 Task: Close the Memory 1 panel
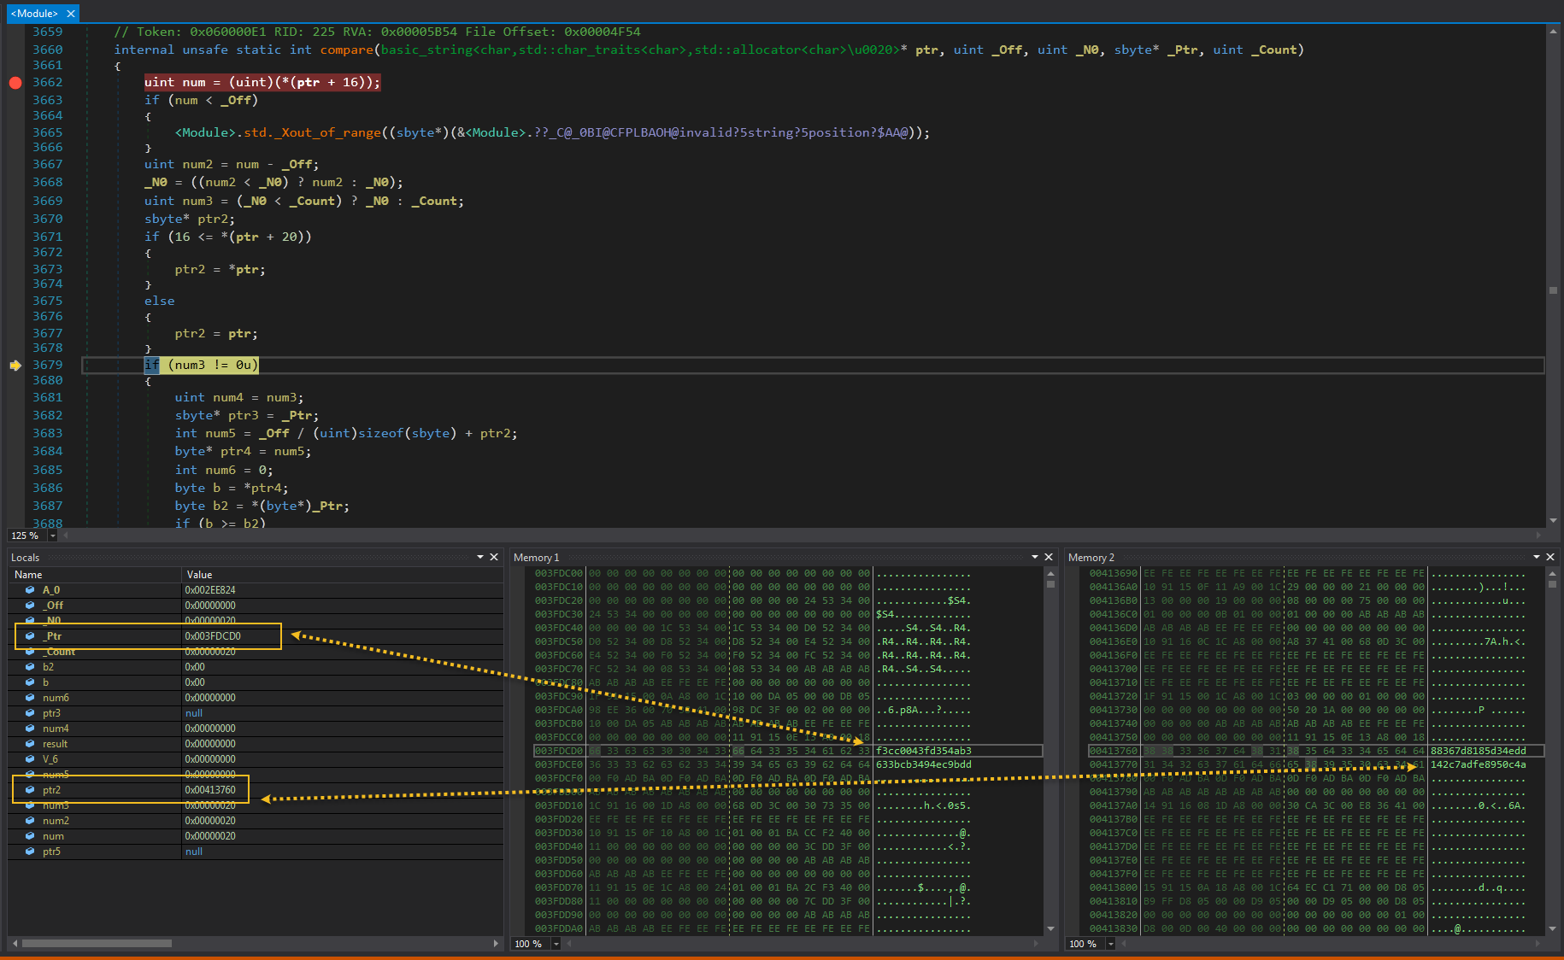(x=1049, y=557)
